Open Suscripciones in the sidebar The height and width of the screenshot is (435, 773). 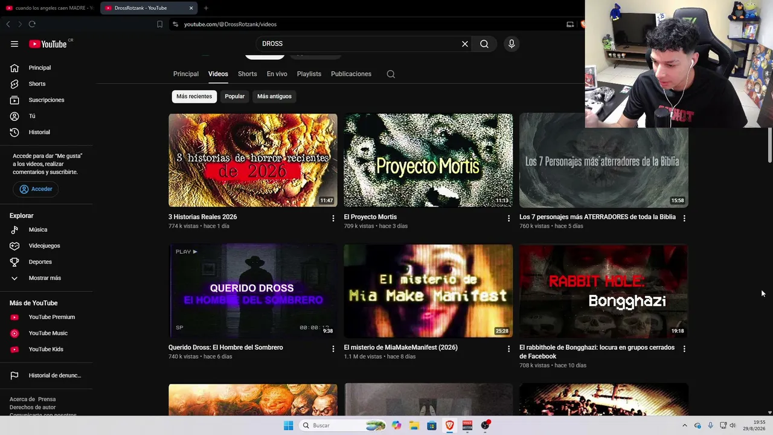[47, 100]
